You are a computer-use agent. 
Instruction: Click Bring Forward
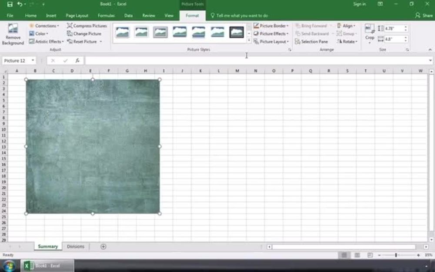pyautogui.click(x=311, y=26)
